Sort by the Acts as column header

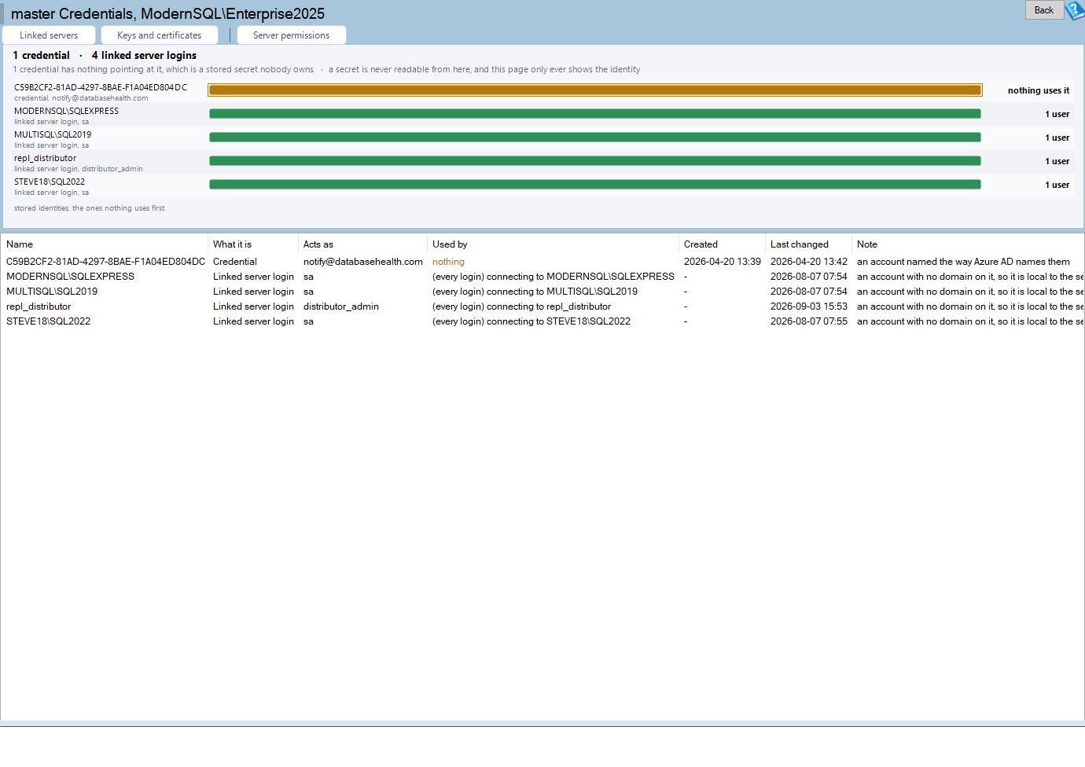coord(318,244)
